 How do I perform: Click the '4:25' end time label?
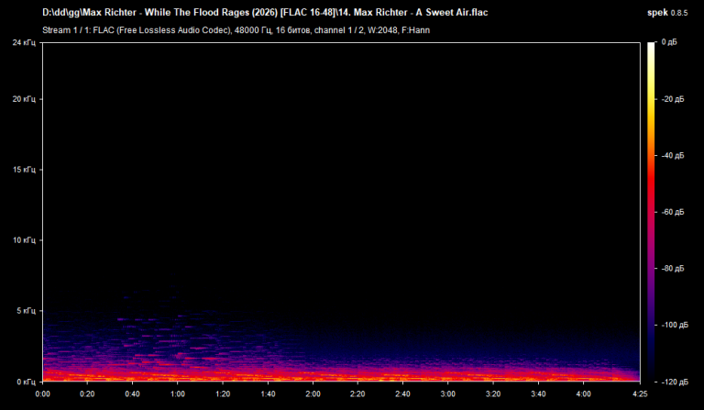tap(640, 394)
